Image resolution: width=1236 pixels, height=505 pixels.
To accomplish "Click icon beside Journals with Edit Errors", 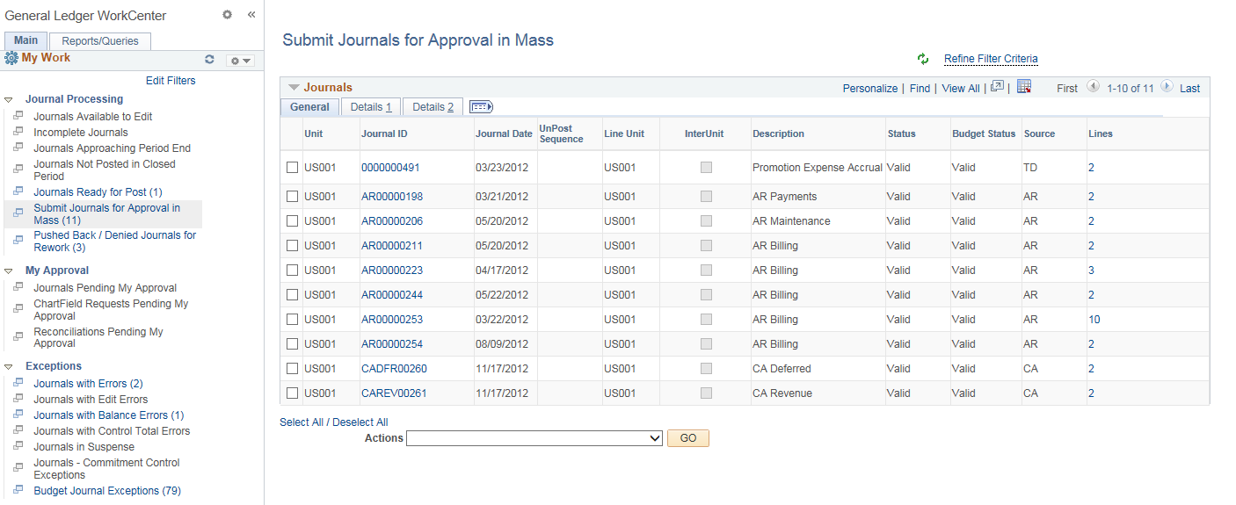I will click(x=18, y=399).
